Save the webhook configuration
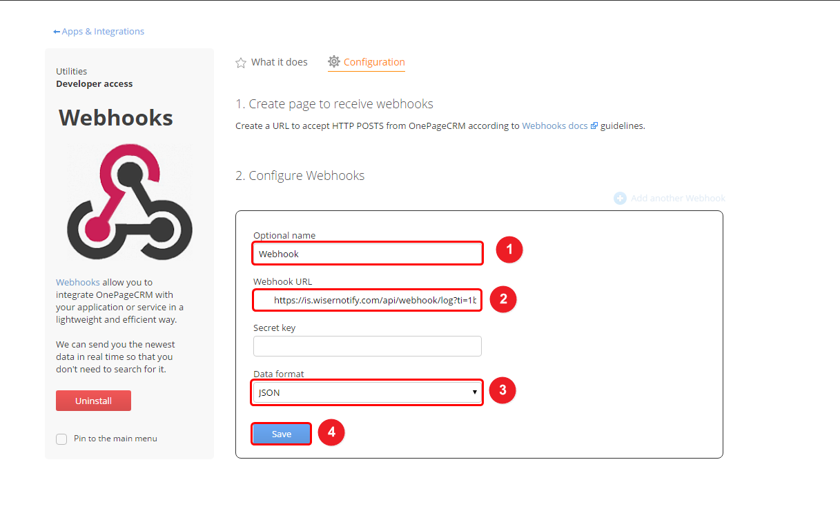Screen dimensions: 840x522 coord(282,434)
